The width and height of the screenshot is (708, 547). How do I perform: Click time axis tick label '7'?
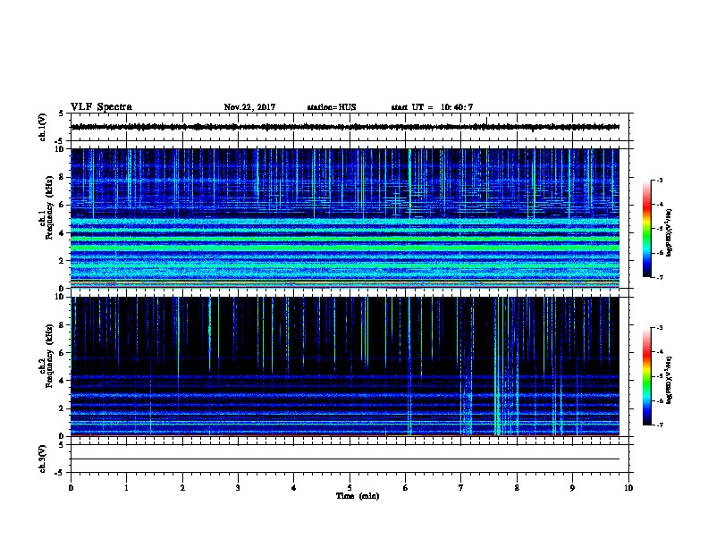461,488
